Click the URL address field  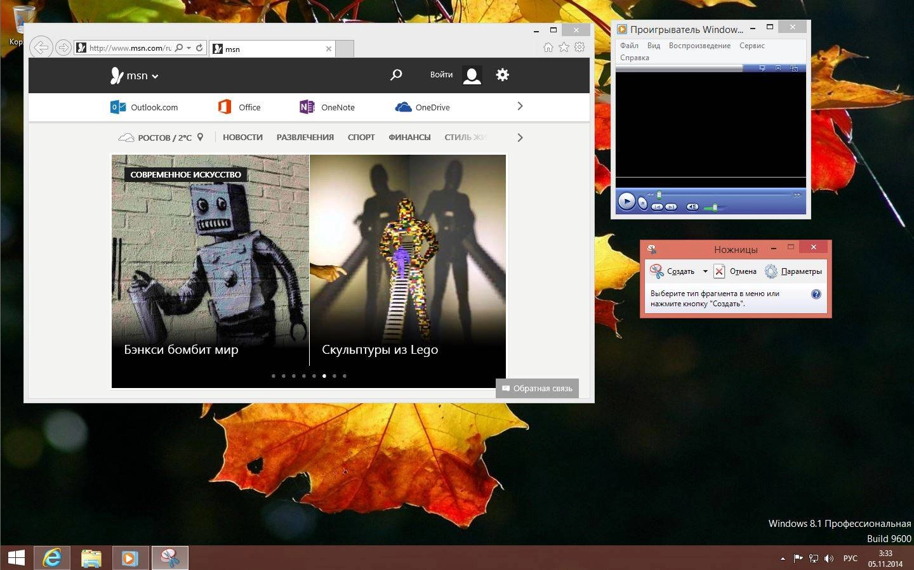click(129, 48)
